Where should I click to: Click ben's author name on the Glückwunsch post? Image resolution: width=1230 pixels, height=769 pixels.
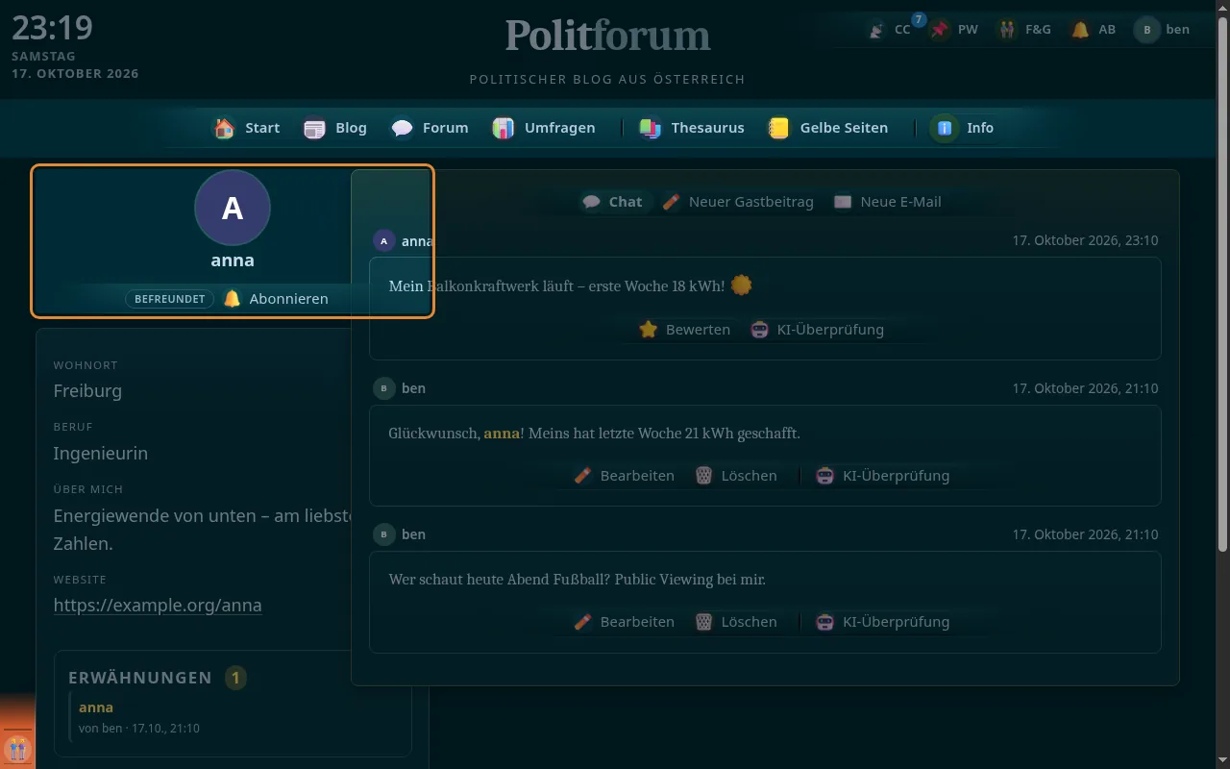[413, 388]
